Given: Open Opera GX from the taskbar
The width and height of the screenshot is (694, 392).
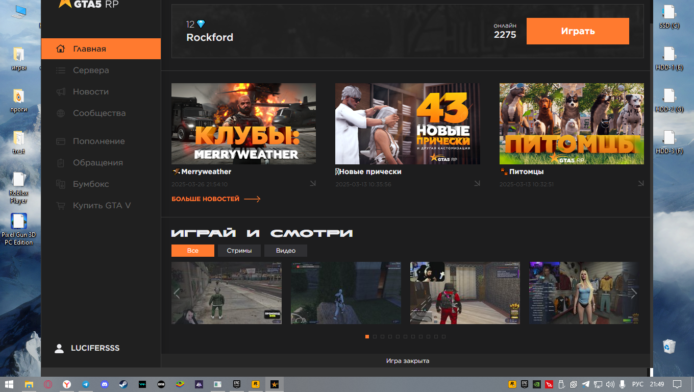Looking at the screenshot, I should click(x=47, y=384).
